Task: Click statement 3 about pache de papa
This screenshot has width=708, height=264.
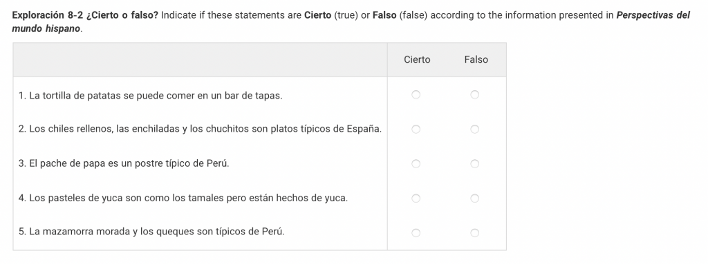Action: [x=124, y=163]
